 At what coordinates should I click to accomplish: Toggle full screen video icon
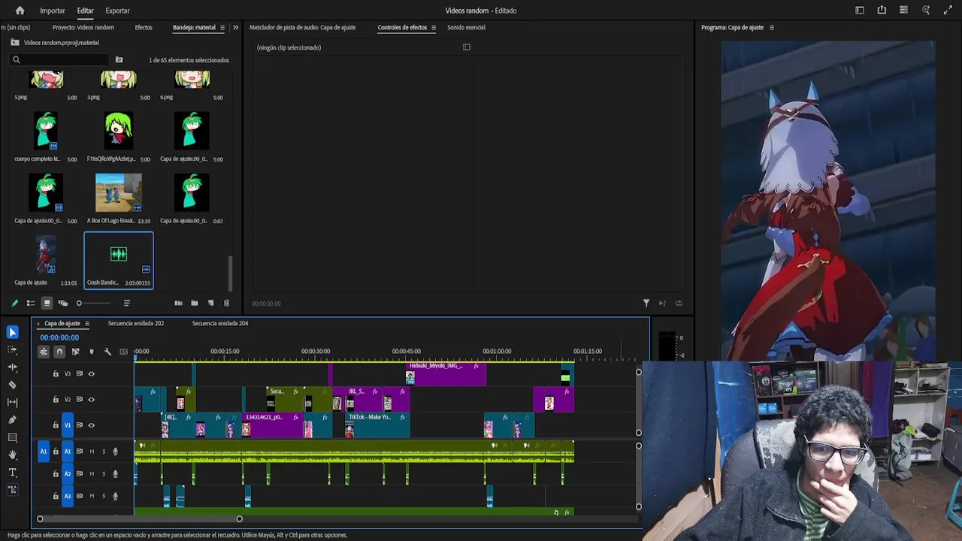[948, 11]
